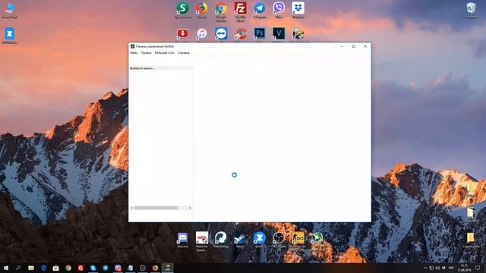Select the iTunes desktop shortcut
The image size is (486, 273).
click(x=202, y=33)
